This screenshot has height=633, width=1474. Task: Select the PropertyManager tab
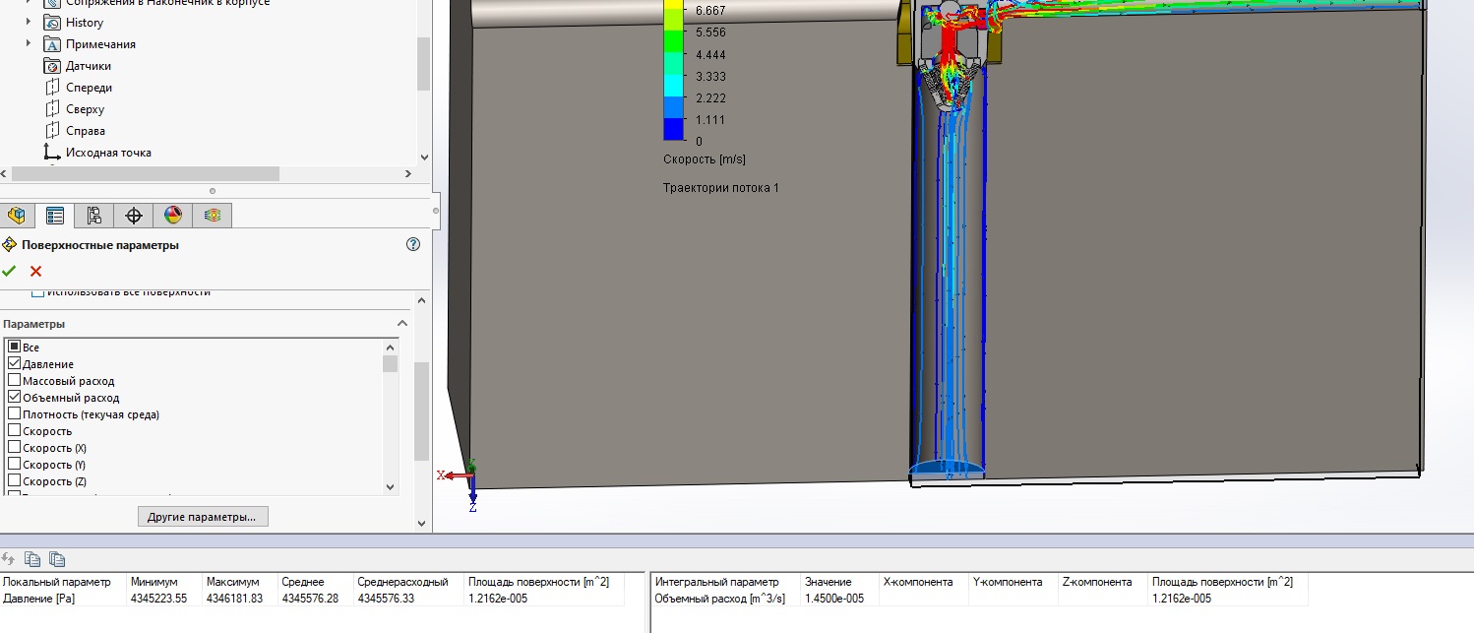point(55,216)
